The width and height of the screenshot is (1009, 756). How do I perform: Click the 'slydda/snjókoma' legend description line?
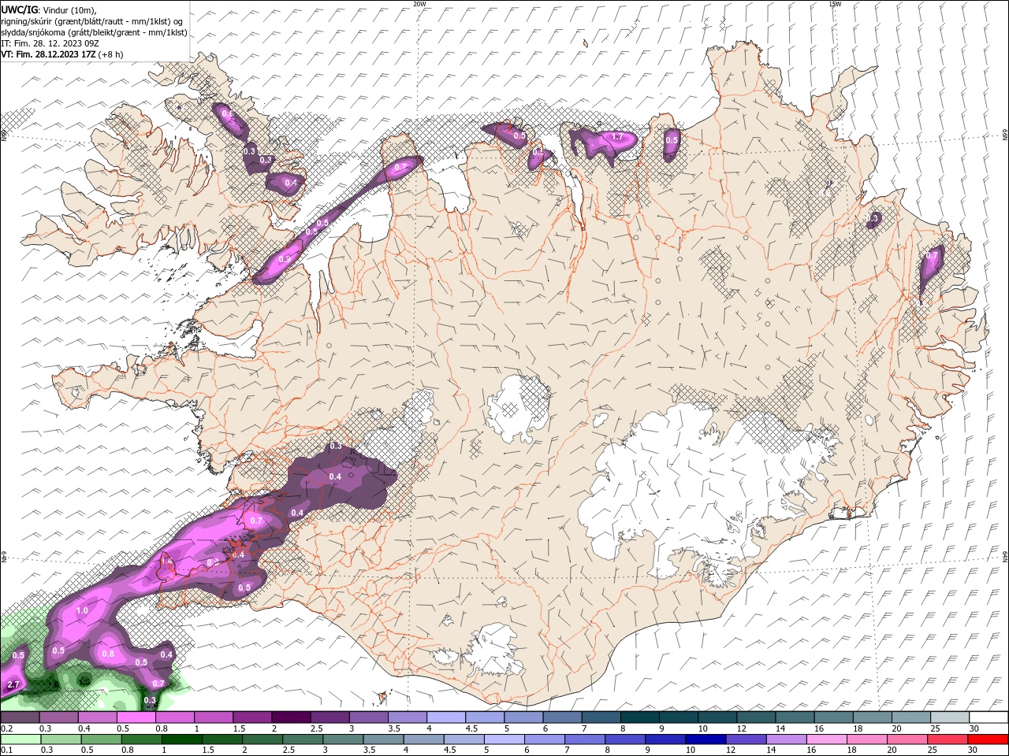pos(94,32)
